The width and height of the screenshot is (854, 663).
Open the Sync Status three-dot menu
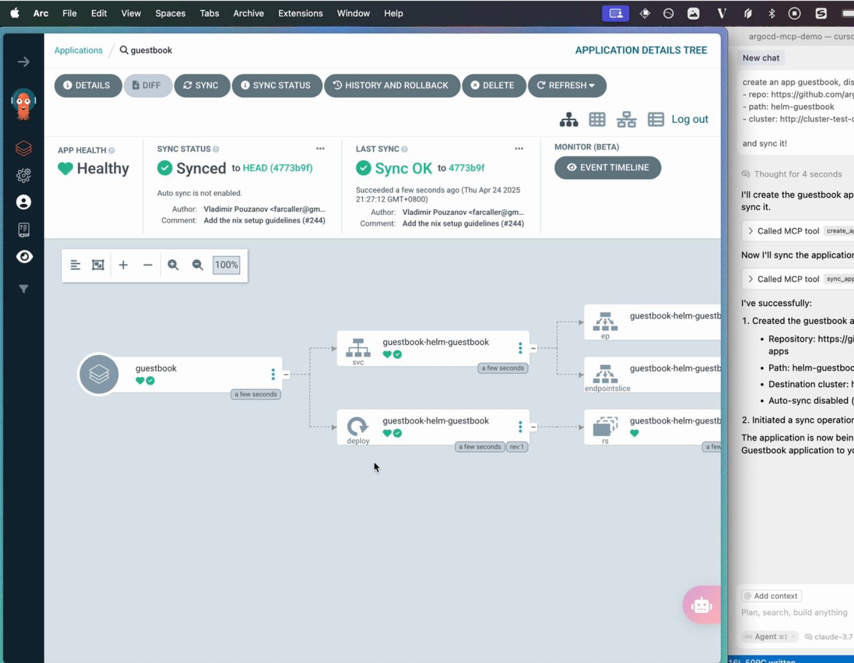(320, 148)
